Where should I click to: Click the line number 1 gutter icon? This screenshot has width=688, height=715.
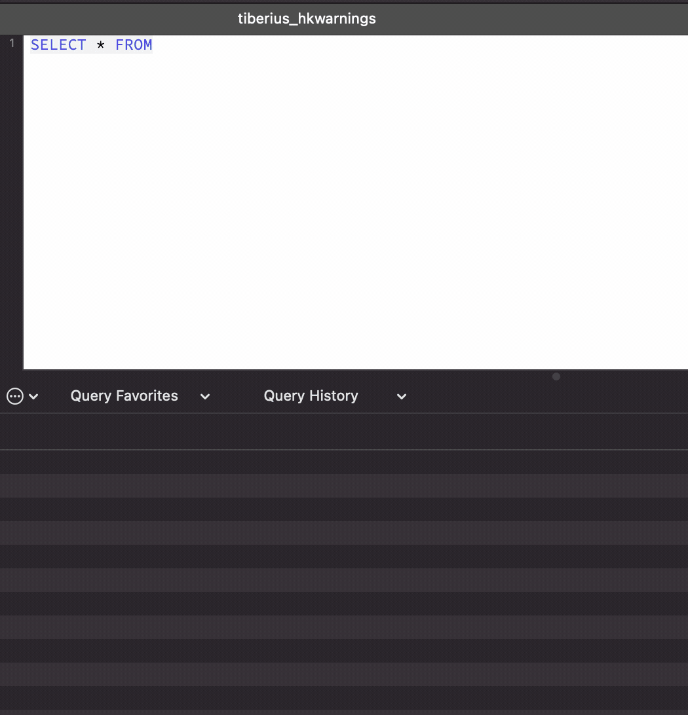pyautogui.click(x=10, y=44)
